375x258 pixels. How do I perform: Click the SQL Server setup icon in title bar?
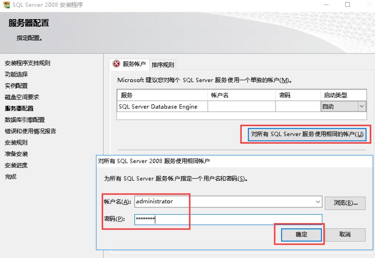coord(6,5)
